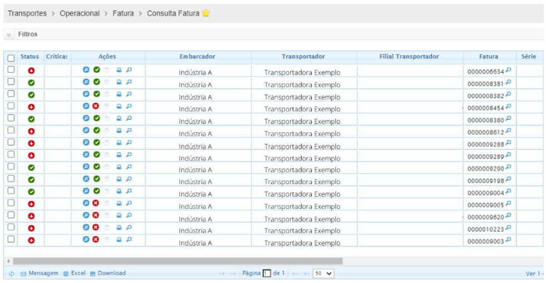Click Indústria A in fatura 0000006634 row
Screen dimensions: 546x283
pos(196,72)
